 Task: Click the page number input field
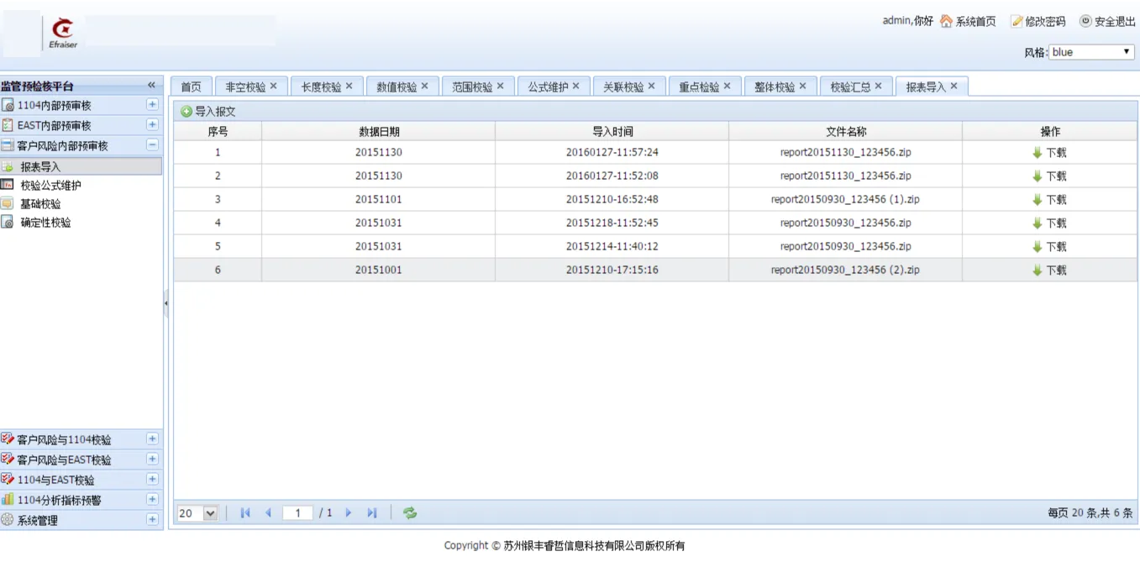(297, 513)
